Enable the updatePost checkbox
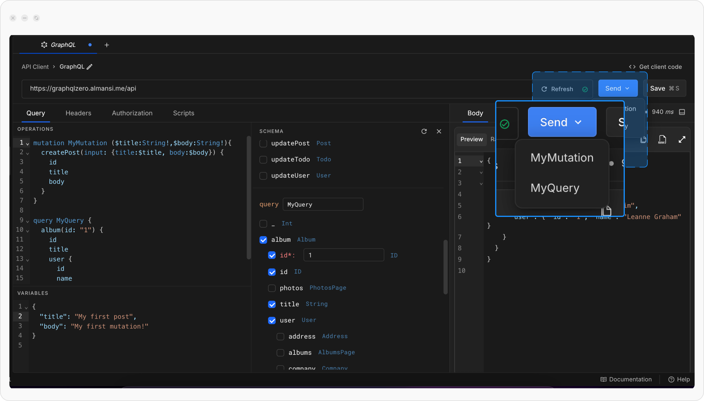 coord(263,143)
